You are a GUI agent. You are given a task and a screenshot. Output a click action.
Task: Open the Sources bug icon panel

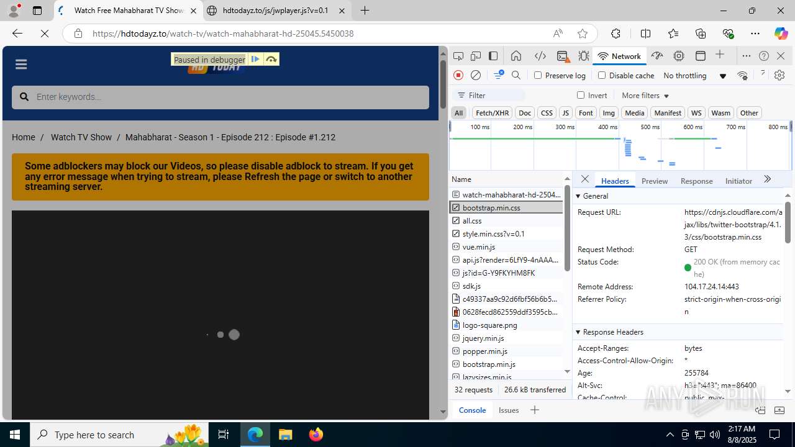coord(584,56)
